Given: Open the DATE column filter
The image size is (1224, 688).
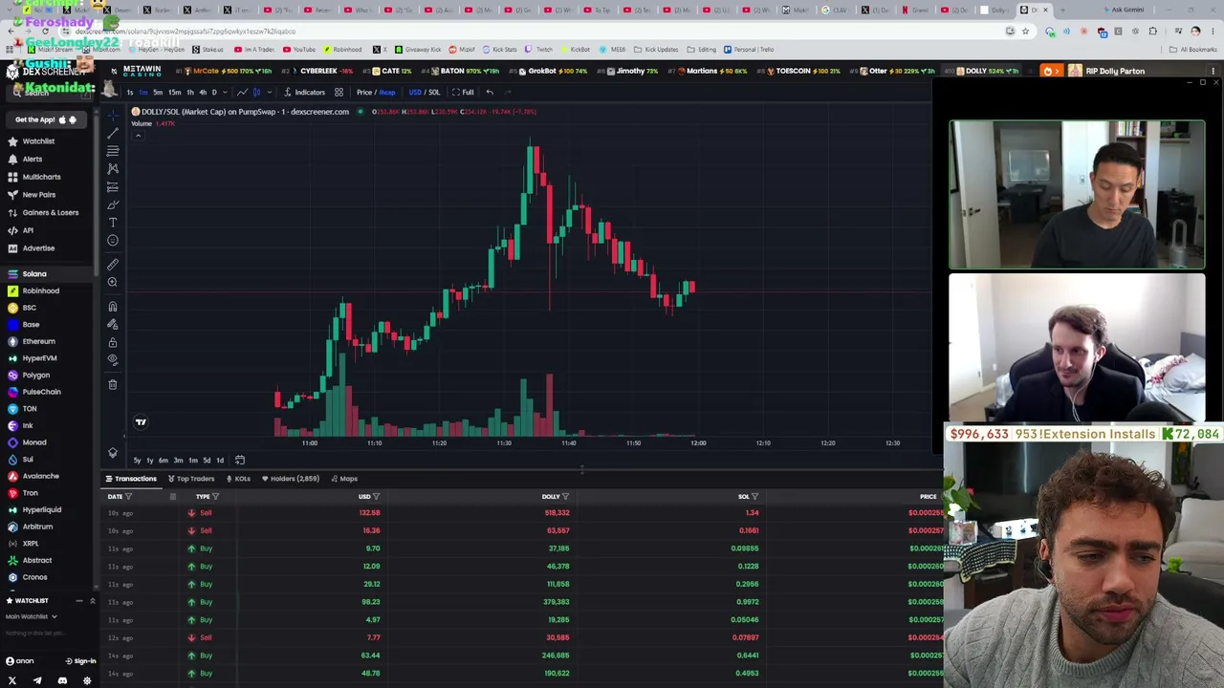Looking at the screenshot, I should (x=128, y=497).
